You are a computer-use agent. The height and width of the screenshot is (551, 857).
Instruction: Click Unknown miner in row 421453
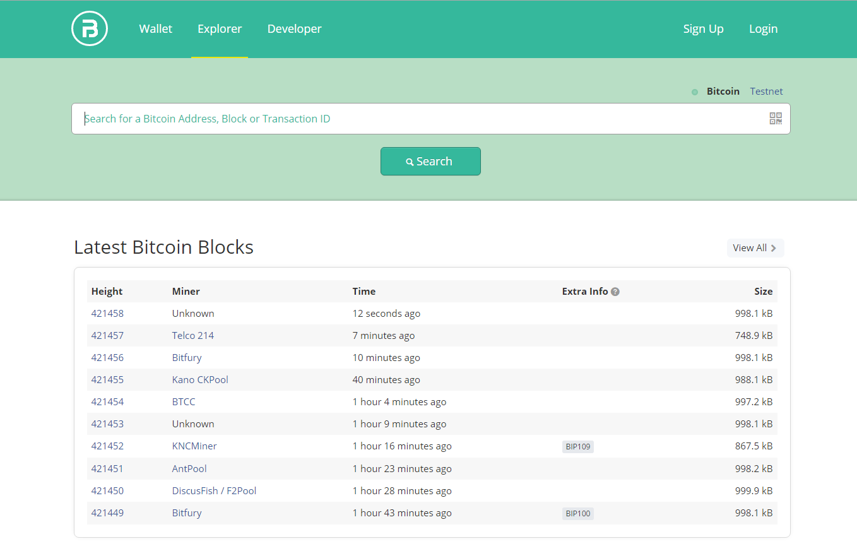point(193,424)
